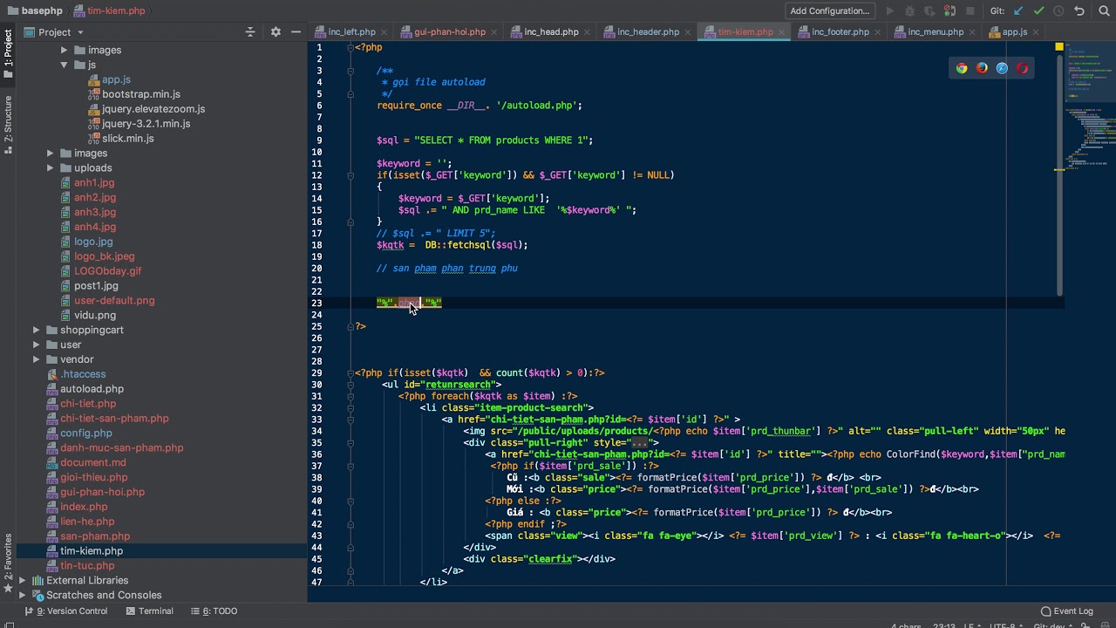Open in Firefox browser icon
The width and height of the screenshot is (1116, 628).
click(982, 68)
